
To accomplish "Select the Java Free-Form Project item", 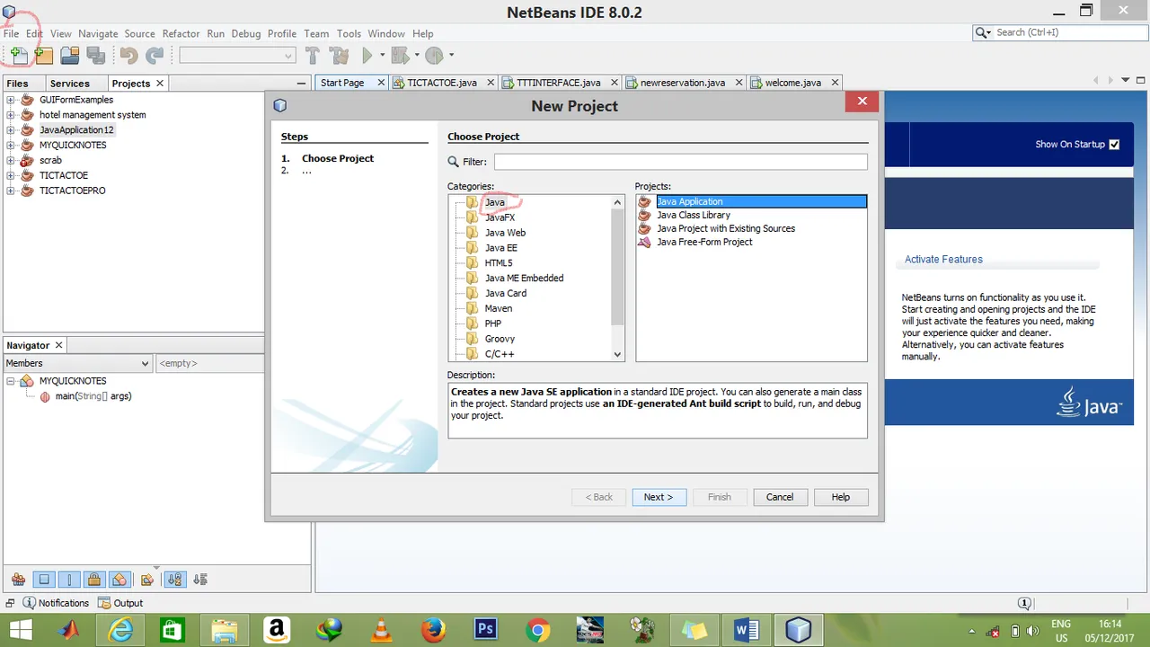I will tap(704, 242).
